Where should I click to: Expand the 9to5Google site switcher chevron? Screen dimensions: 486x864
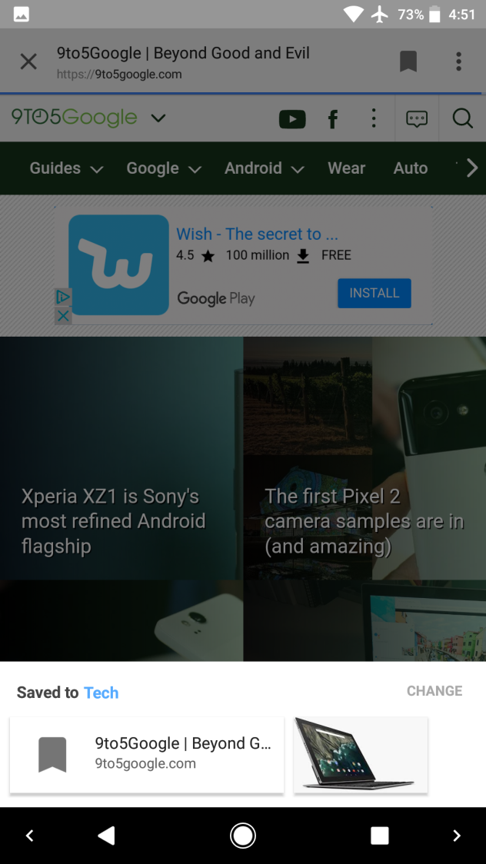coord(158,118)
